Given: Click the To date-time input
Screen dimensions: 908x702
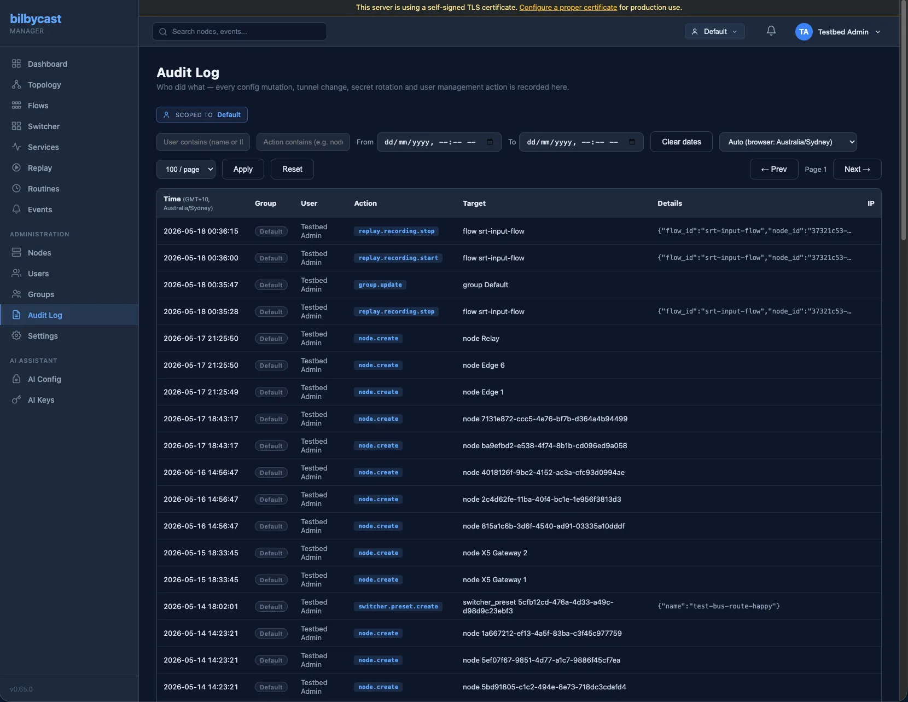Looking at the screenshot, I should pyautogui.click(x=581, y=142).
